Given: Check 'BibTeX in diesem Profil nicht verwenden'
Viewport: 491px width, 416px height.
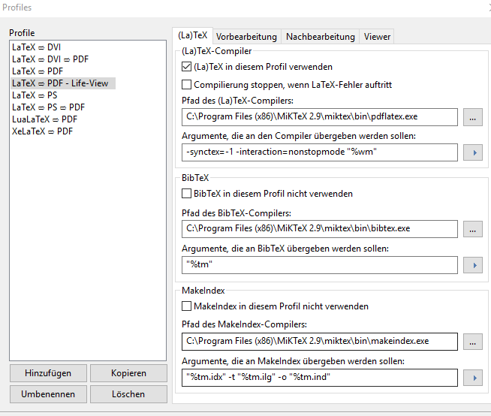Looking at the screenshot, I should click(x=187, y=194).
